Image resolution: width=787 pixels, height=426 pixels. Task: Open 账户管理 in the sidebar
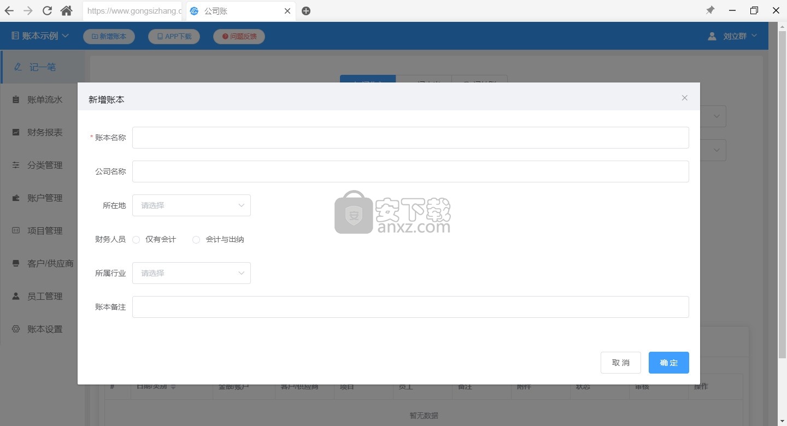tap(43, 198)
